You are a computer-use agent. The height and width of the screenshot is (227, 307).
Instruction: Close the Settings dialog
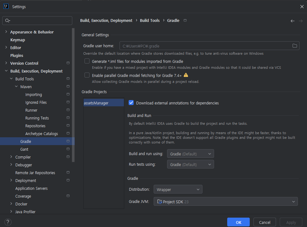[x=302, y=7]
